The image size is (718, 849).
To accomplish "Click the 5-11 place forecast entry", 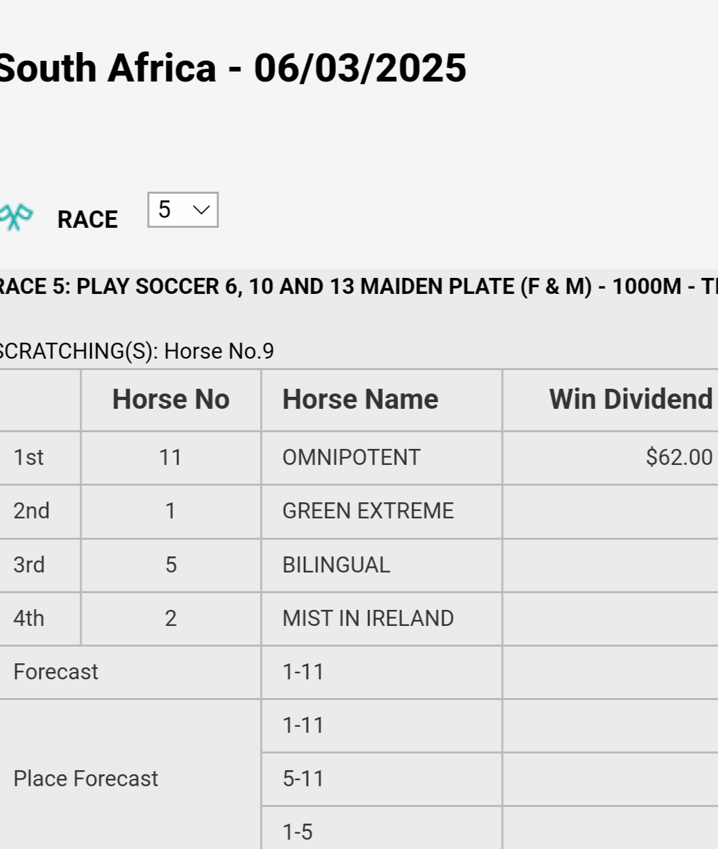I will click(x=303, y=779).
